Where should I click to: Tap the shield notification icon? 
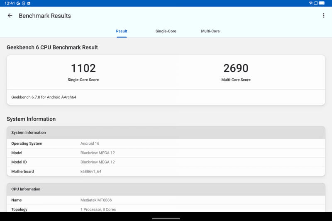click(x=24, y=3)
